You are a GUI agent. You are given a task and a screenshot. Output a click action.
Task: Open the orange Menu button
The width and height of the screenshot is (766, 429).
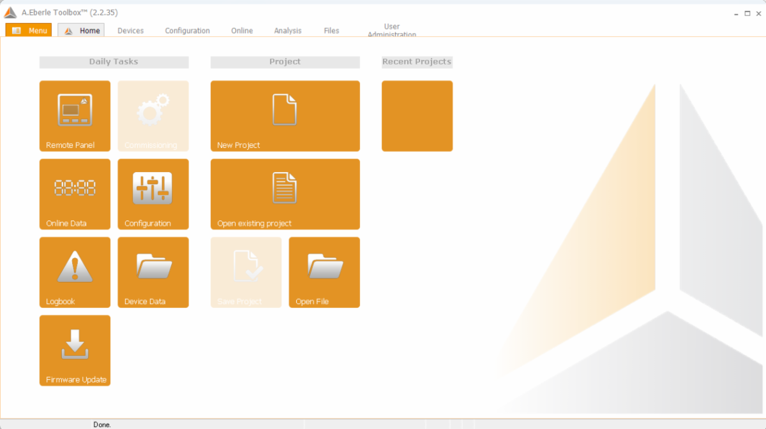click(x=29, y=31)
